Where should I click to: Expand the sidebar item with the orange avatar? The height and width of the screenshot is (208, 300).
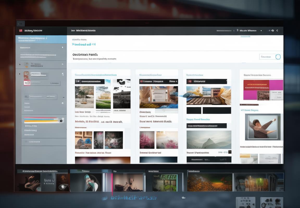20,64
